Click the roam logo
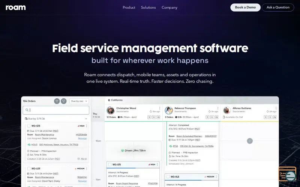The image size is (300, 187). point(16,7)
